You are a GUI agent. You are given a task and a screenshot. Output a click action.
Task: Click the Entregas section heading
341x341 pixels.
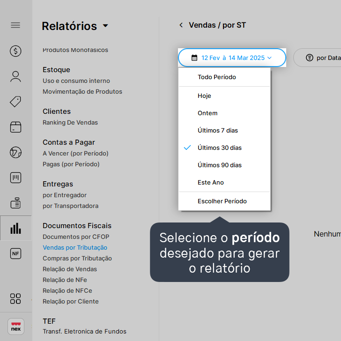(x=58, y=184)
